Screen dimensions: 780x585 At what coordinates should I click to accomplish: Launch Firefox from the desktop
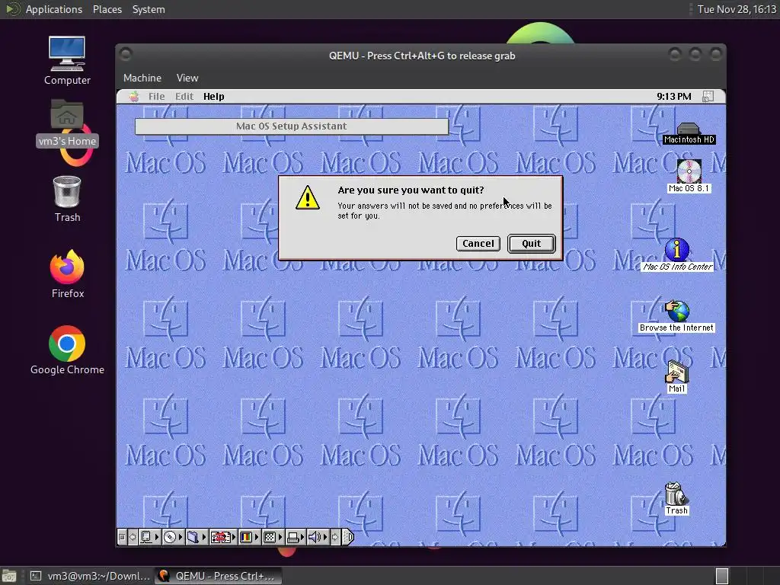(x=67, y=274)
